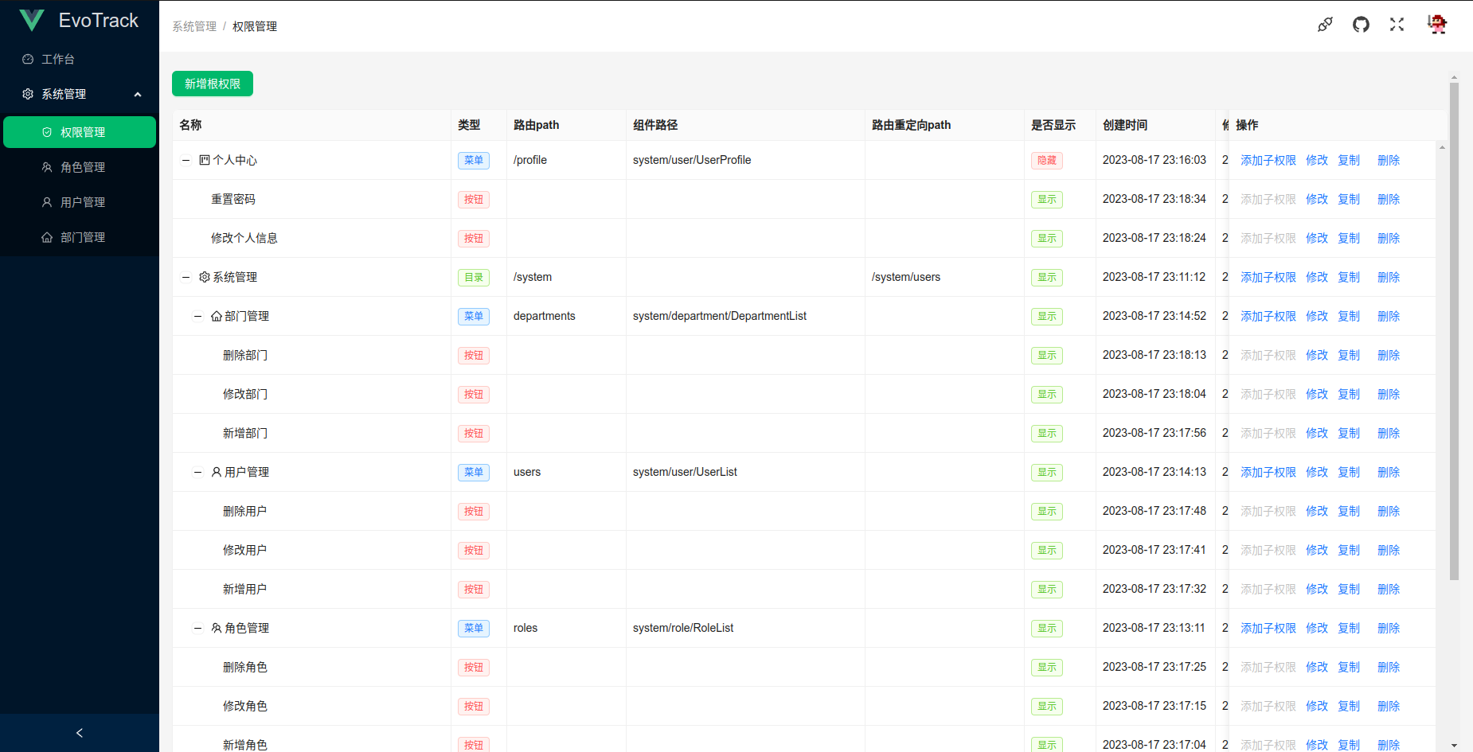Screen dimensions: 1473x752
Task: Collapse the 用户管理 tree row
Action: coord(197,472)
